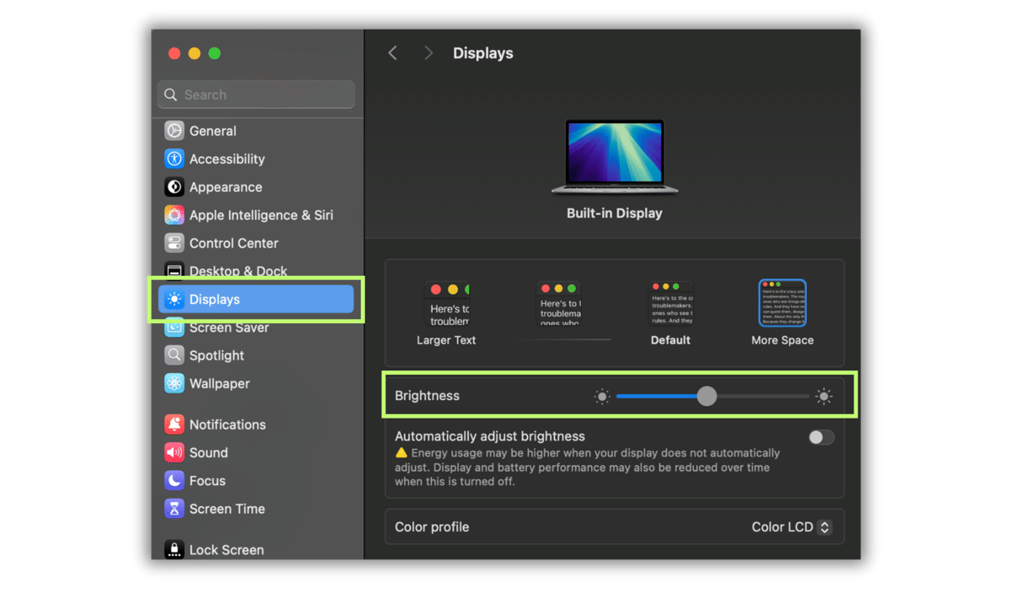Click the General gear icon in sidebar
Image resolution: width=1012 pixels, height=589 pixels.
[x=174, y=131]
